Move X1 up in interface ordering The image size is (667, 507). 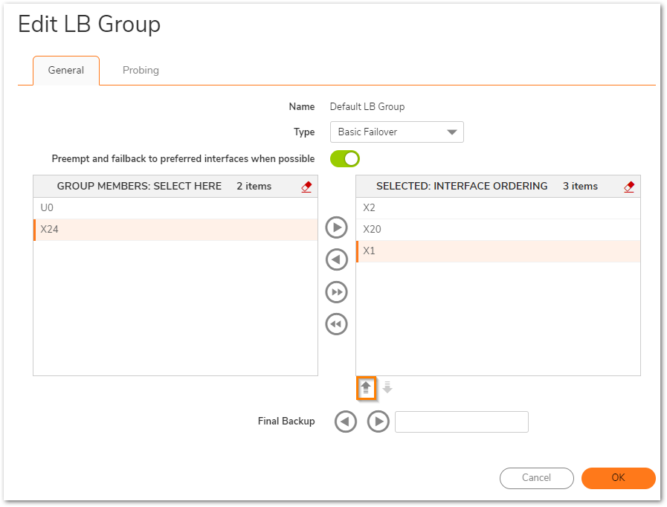pos(366,388)
